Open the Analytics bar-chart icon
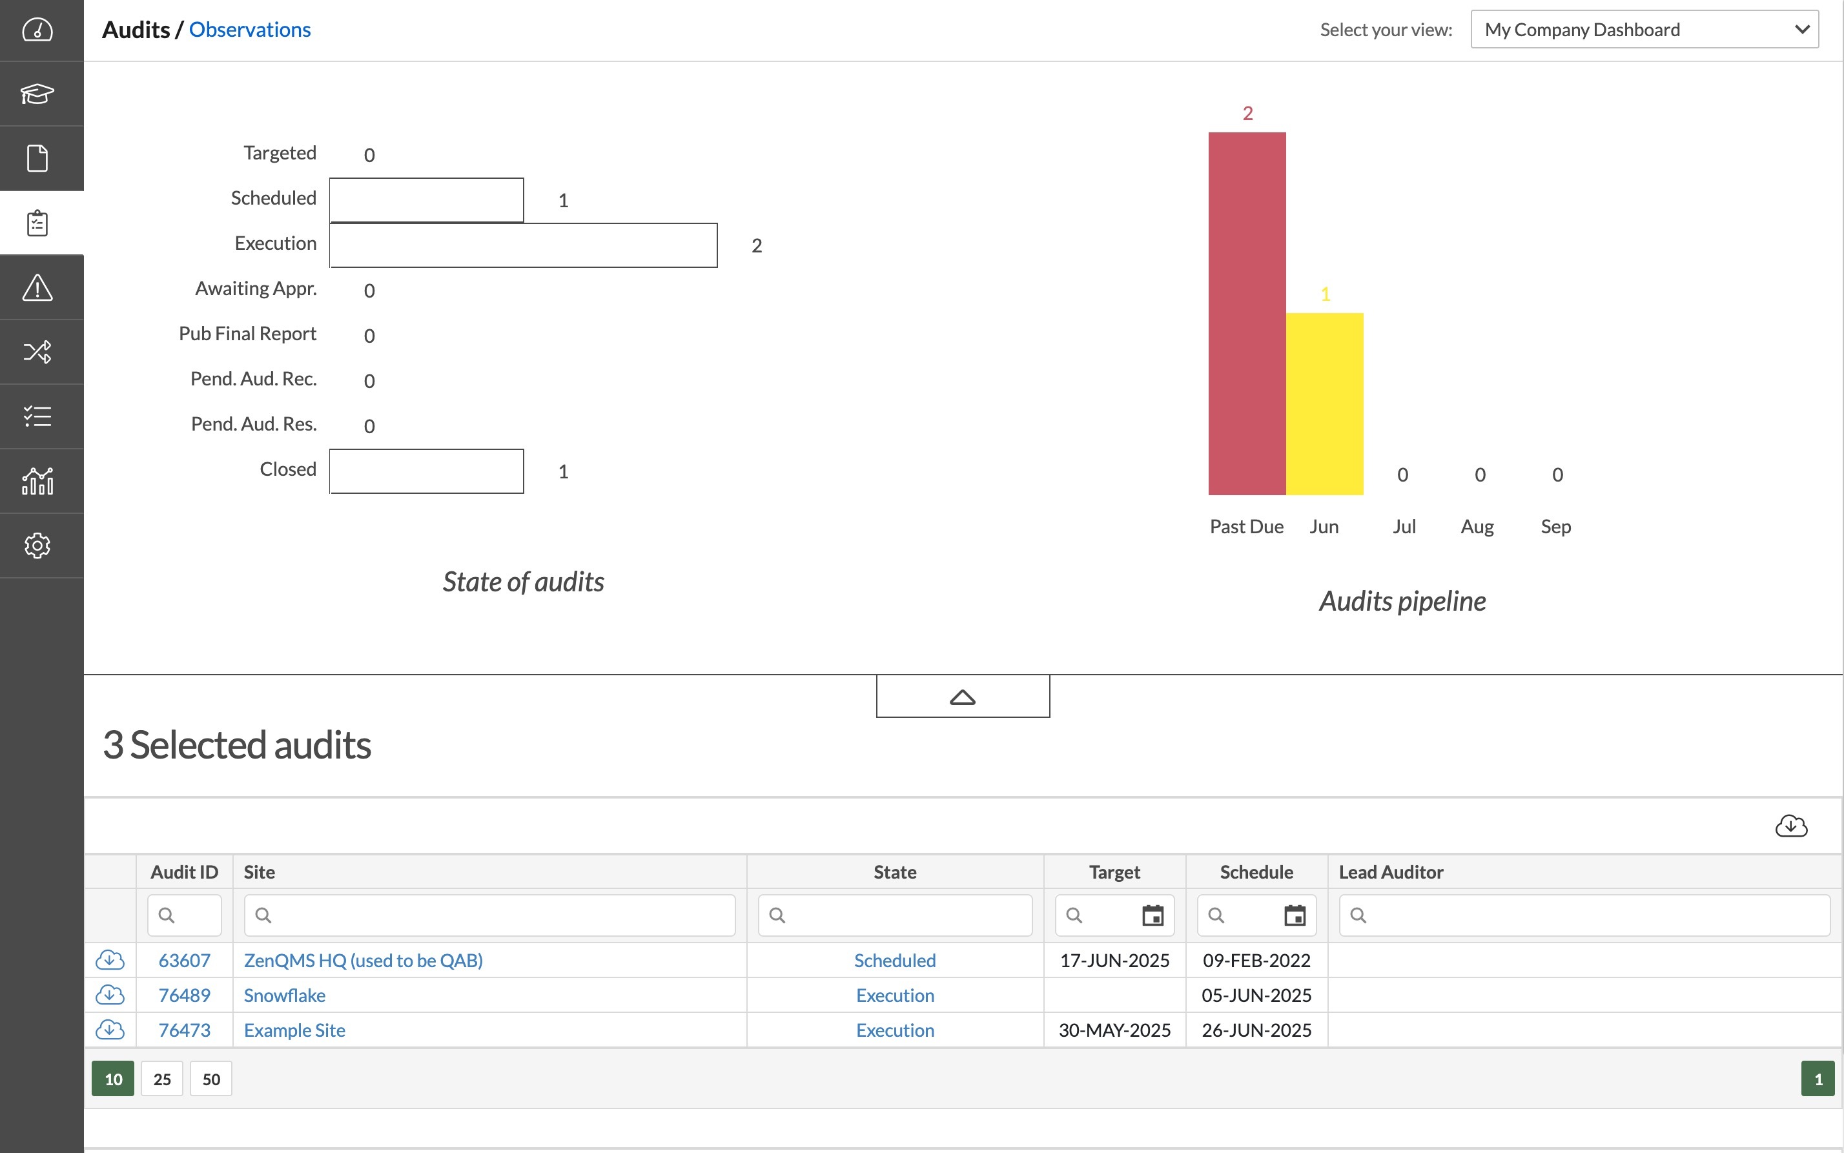Screen dimensions: 1844x1153 point(37,480)
